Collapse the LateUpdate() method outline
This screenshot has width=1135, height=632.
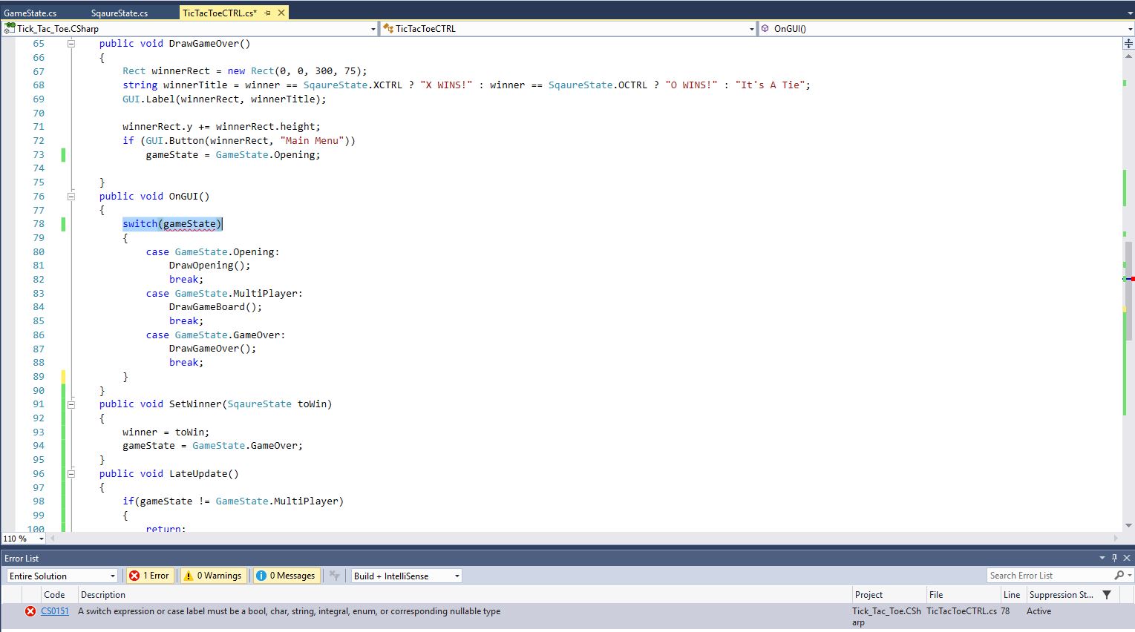pyautogui.click(x=71, y=473)
